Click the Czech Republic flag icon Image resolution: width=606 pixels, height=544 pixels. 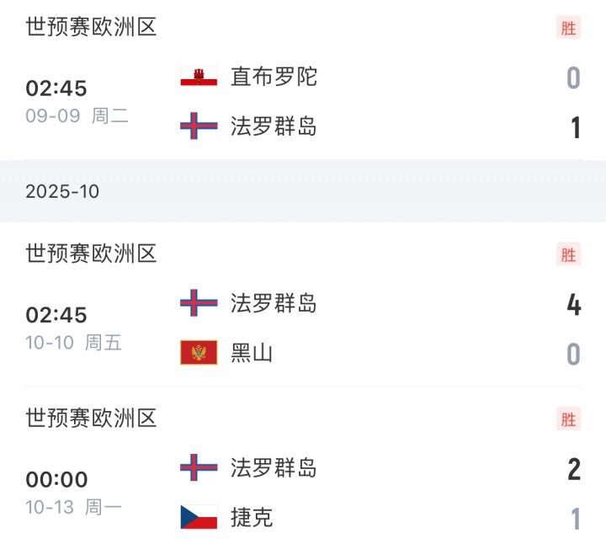click(x=199, y=517)
